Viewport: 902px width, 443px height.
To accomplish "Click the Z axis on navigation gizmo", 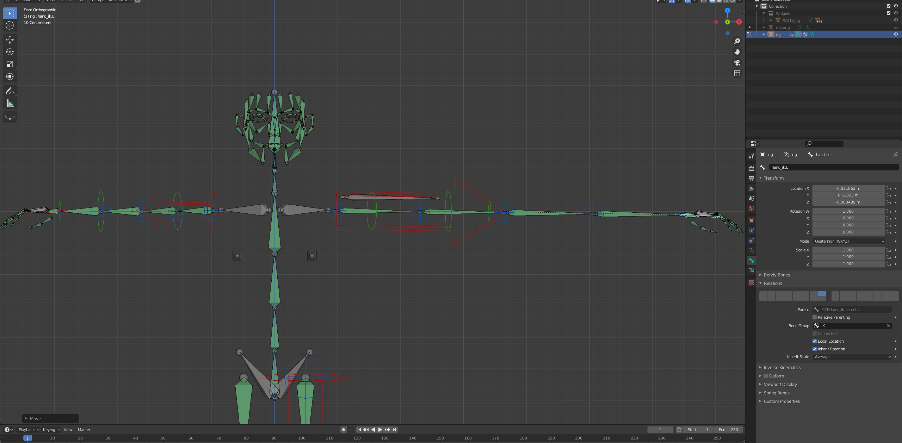I will click(728, 11).
